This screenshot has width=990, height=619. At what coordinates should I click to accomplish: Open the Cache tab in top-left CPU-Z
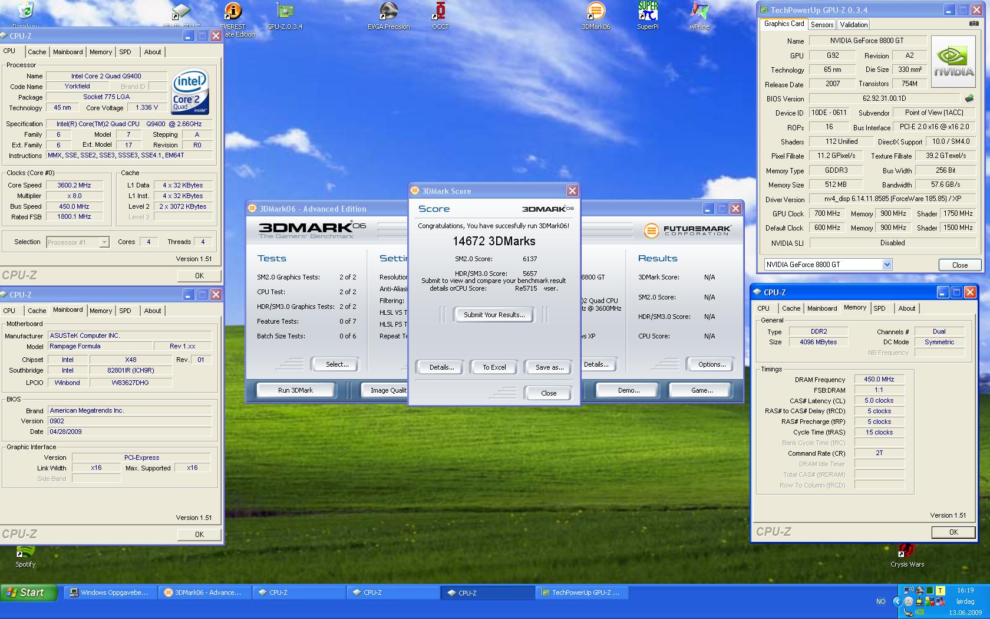click(37, 52)
